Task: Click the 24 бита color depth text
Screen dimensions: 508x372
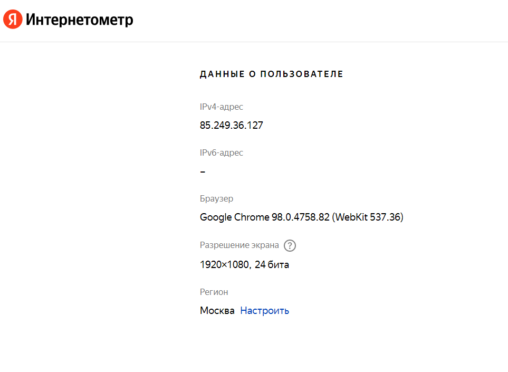Action: coord(272,264)
